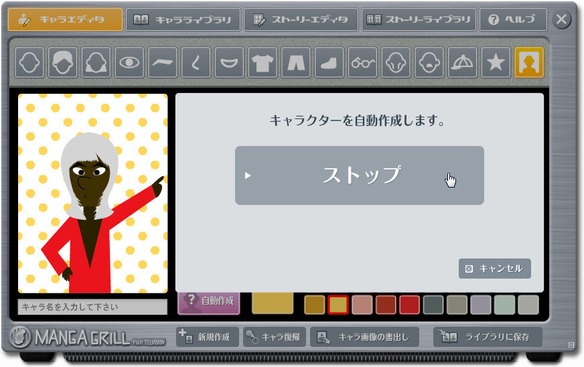Click the キャラ画像の書出し export button
Viewport: 584px width, 367px height.
(x=364, y=337)
